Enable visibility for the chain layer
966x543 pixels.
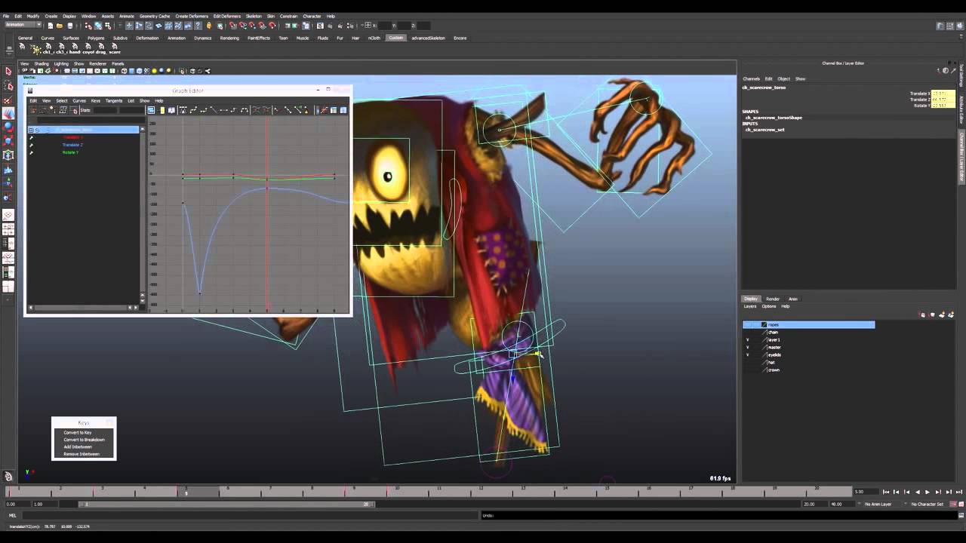pos(748,332)
